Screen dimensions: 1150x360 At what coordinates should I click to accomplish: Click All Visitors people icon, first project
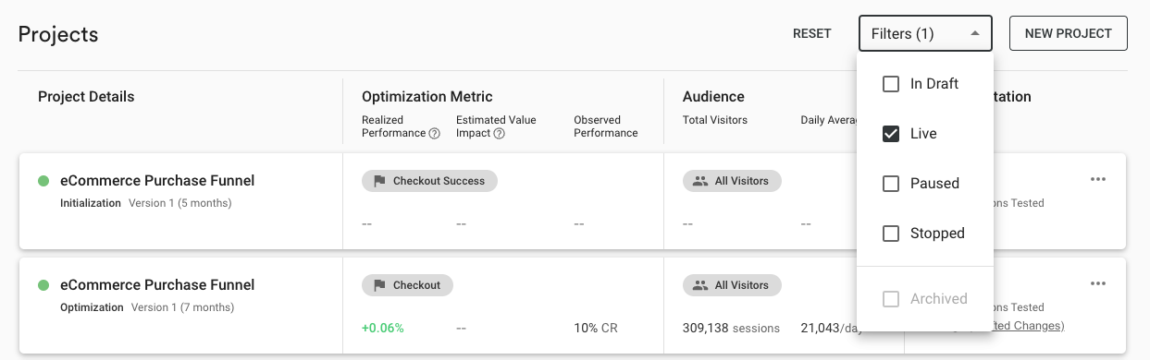700,181
